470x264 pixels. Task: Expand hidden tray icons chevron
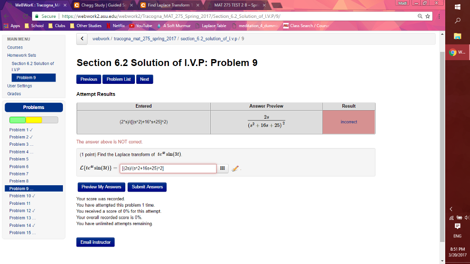(451, 209)
